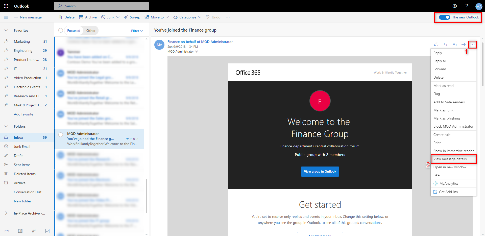Choose View message details from menu
Viewport: 485px width, 236px height.
tap(454, 159)
